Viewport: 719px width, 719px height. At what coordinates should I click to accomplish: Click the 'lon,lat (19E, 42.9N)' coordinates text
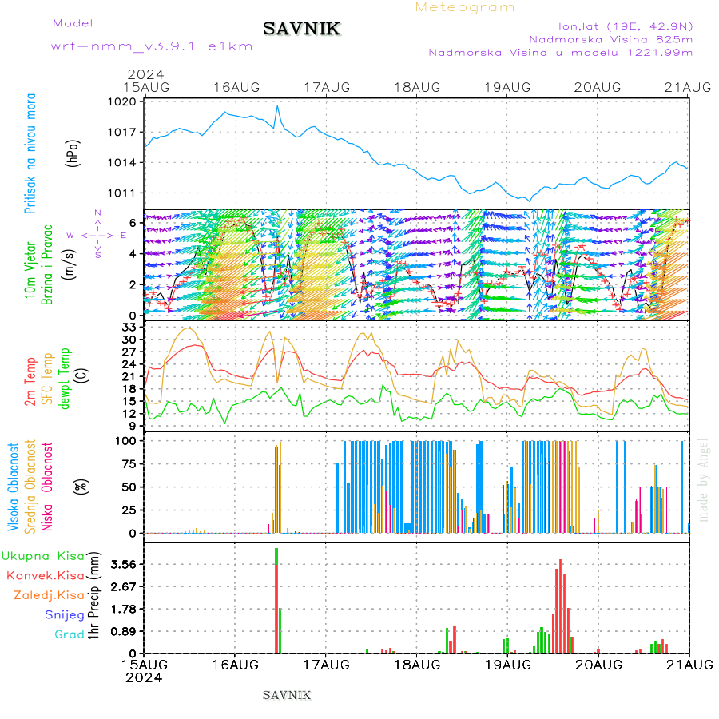626,26
